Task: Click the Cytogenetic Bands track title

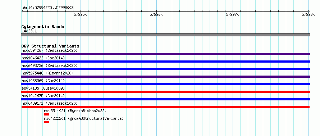Action: coord(43,27)
